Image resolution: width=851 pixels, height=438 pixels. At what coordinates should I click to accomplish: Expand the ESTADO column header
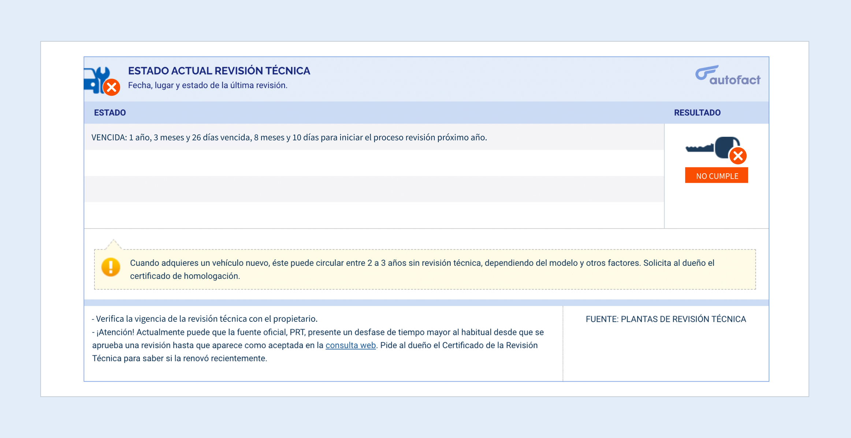(x=109, y=113)
